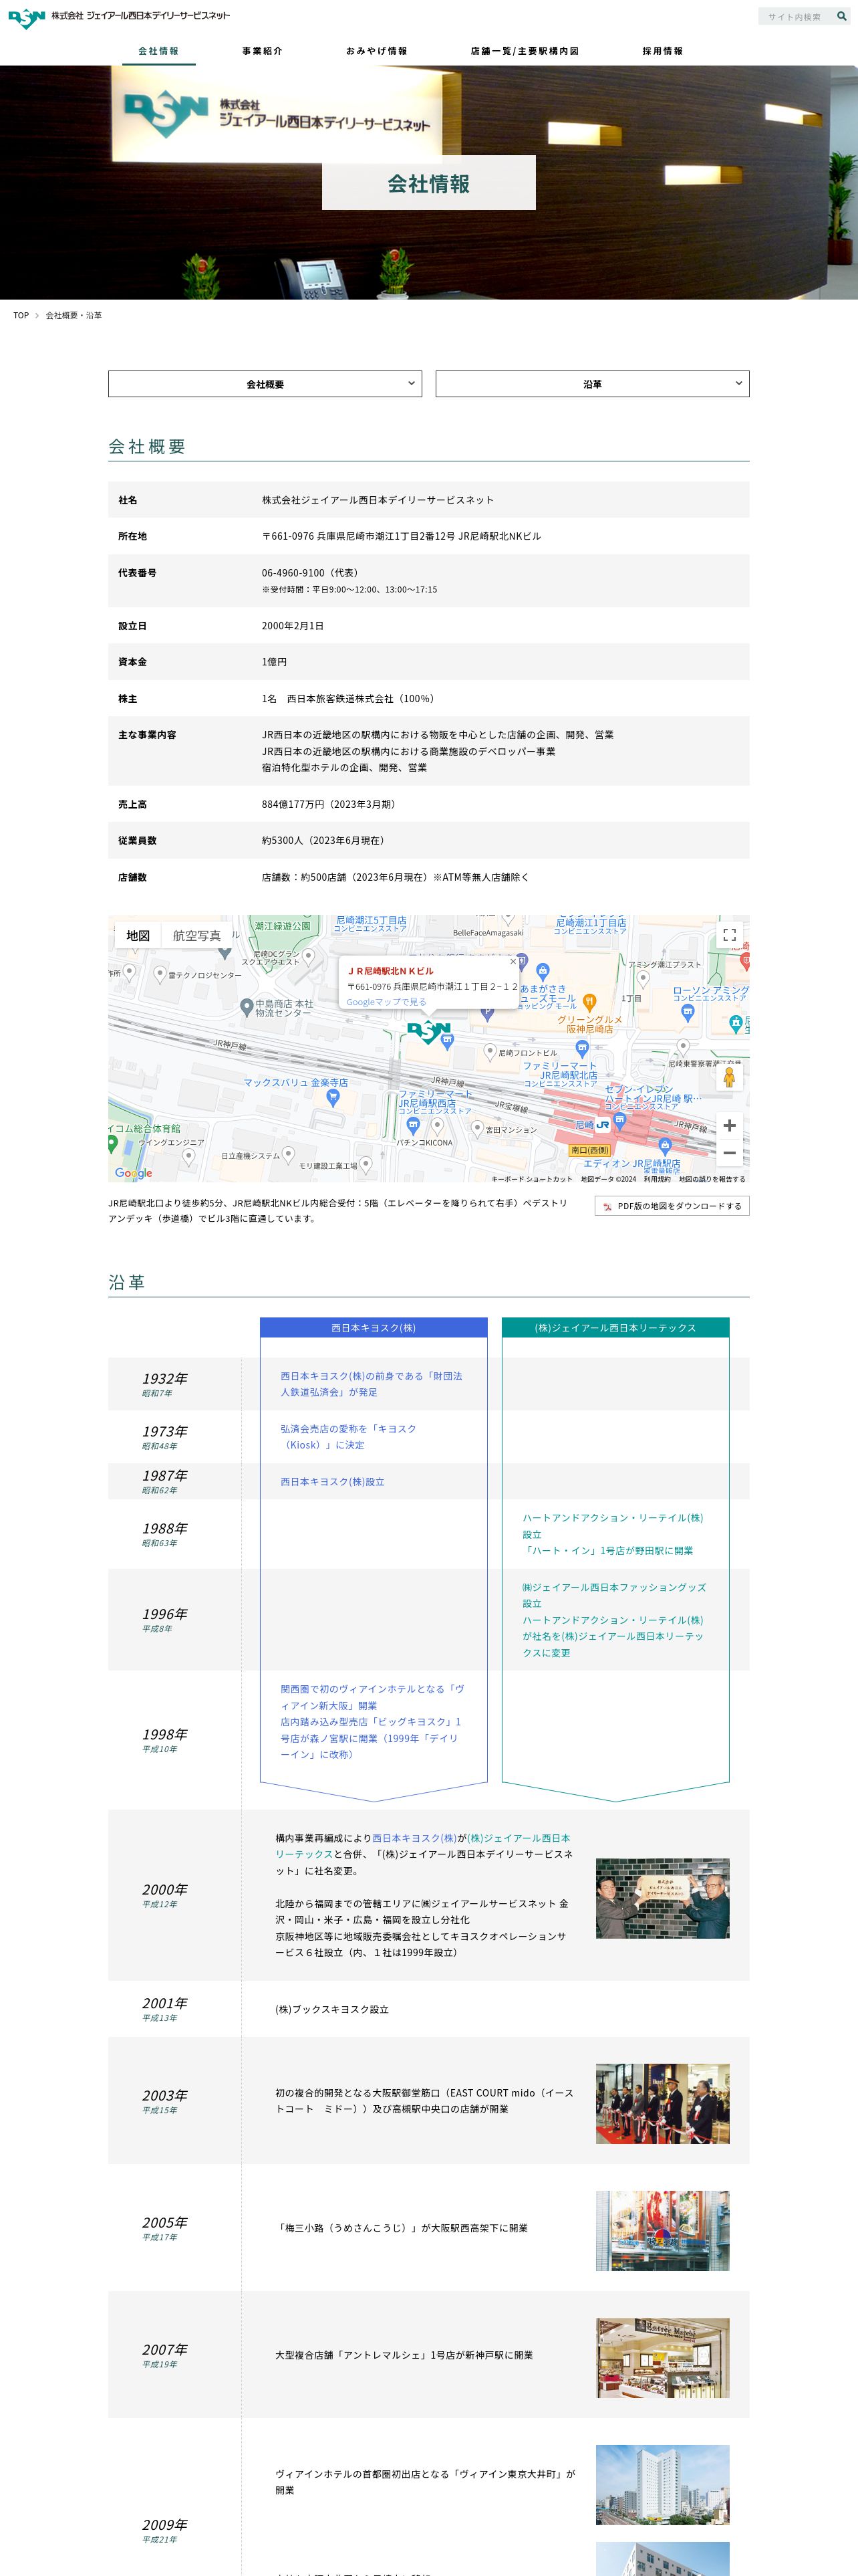Zoom in on the map with plus
The height and width of the screenshot is (2576, 858).
(729, 1126)
